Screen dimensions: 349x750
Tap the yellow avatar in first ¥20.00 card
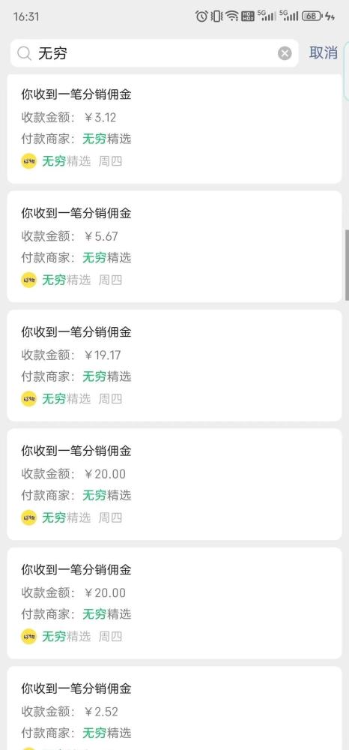coord(28,517)
